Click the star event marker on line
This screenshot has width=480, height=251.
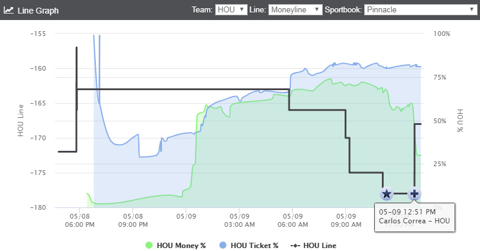coord(387,194)
